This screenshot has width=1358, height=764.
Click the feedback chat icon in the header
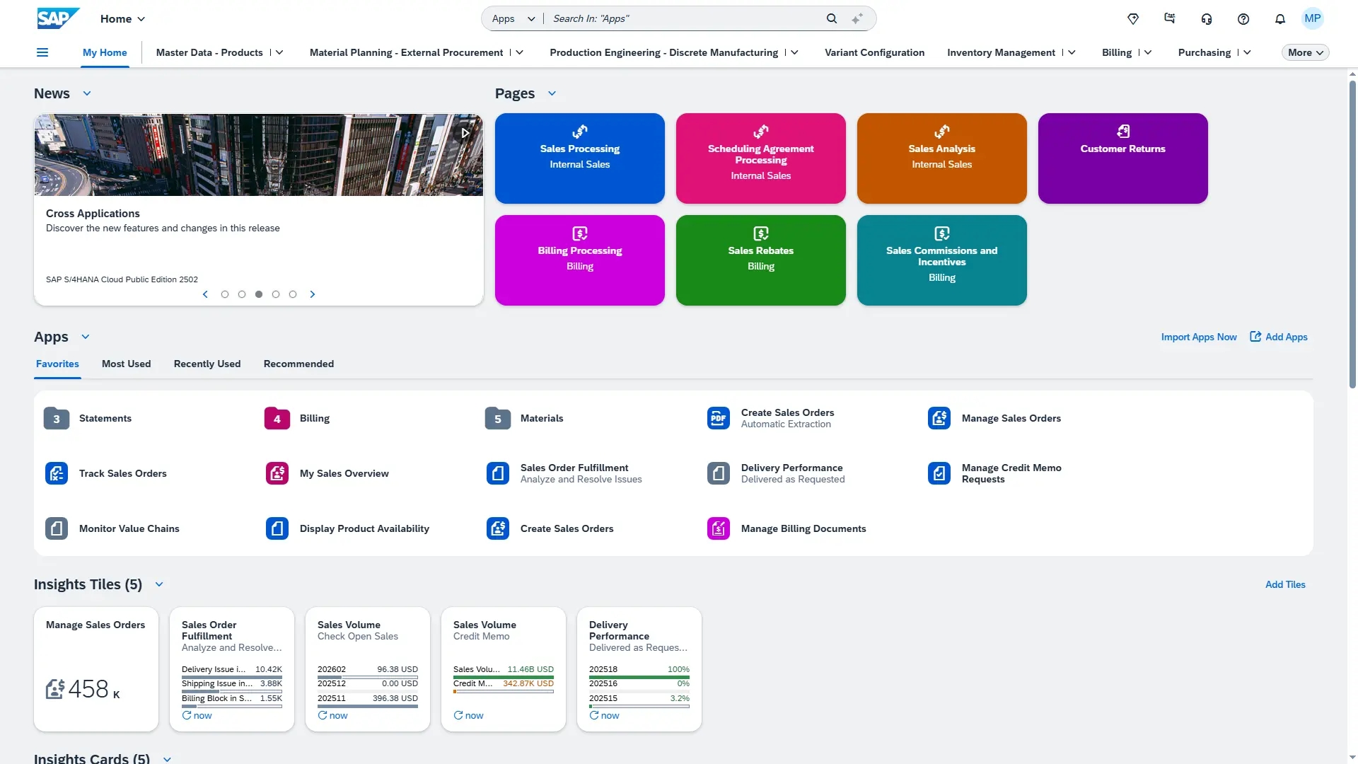pos(1170,18)
